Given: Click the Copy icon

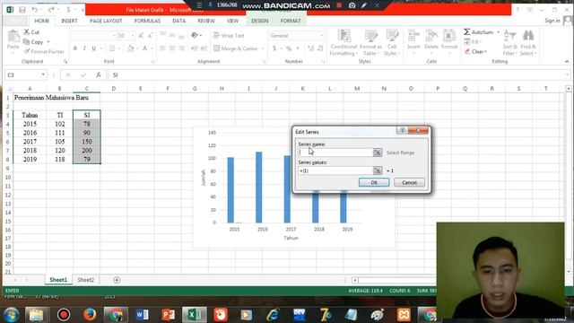Looking at the screenshot, I should click(x=26, y=42).
